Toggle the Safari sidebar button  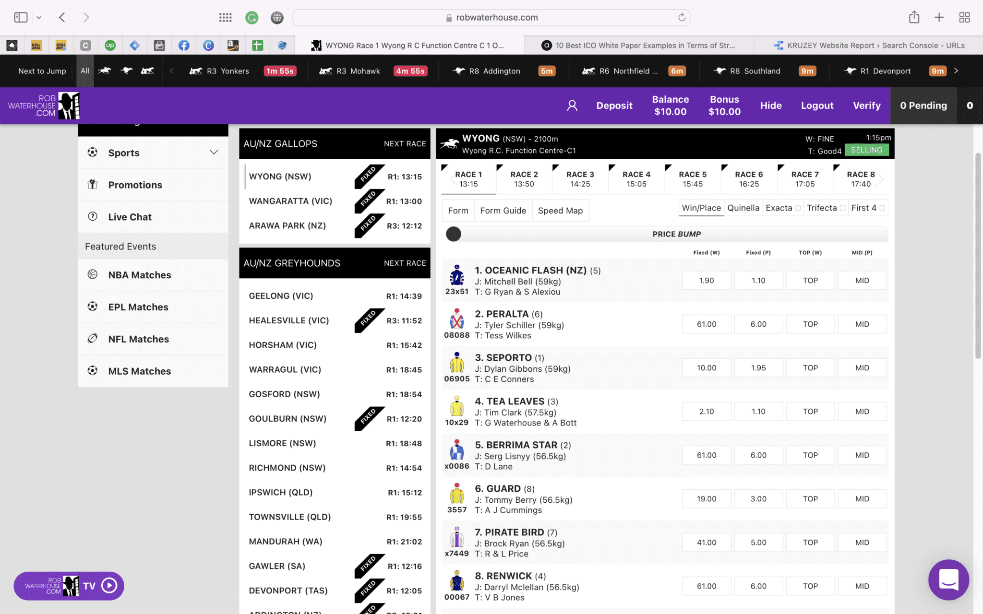(21, 17)
